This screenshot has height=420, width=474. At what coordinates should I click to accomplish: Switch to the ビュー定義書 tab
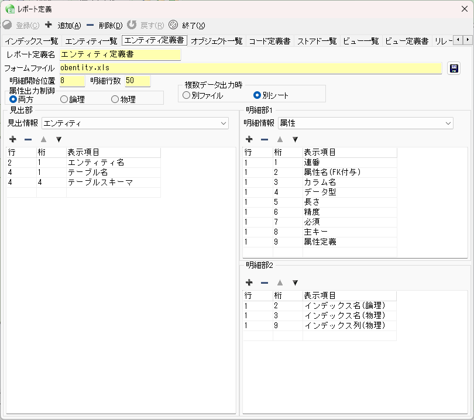click(407, 41)
